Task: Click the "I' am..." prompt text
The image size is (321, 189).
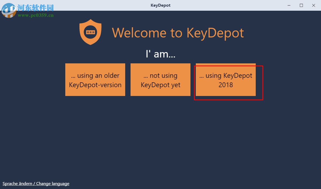Action: coord(160,54)
